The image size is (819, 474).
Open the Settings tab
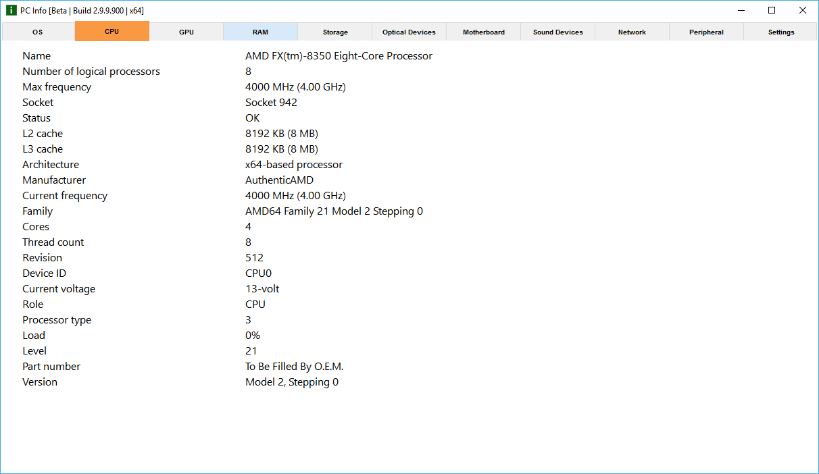(781, 32)
